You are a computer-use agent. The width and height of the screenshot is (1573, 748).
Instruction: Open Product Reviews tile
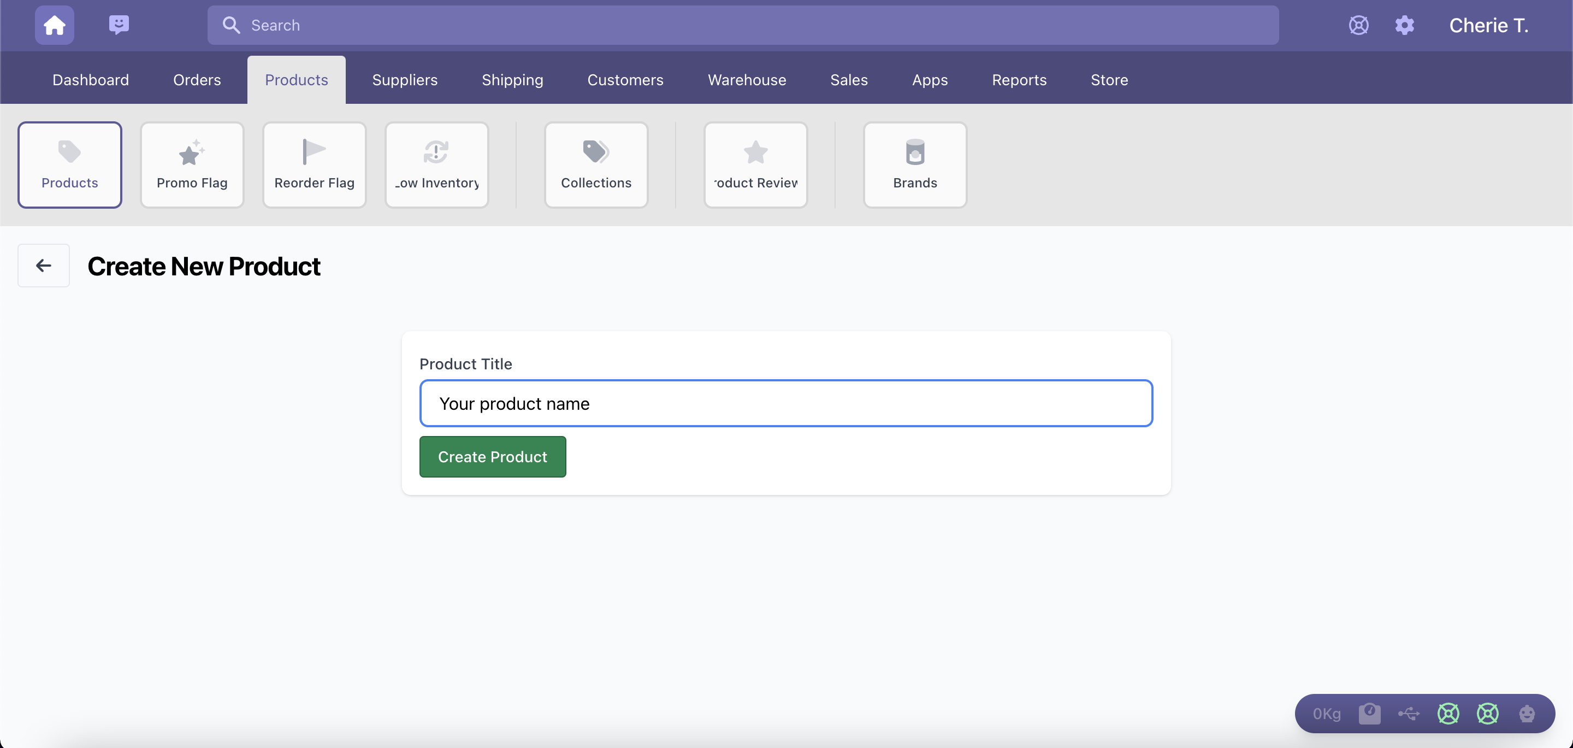[x=755, y=165]
